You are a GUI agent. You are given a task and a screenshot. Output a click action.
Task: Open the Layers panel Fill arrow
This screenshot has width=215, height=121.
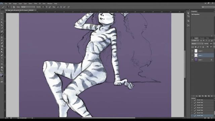[214, 47]
